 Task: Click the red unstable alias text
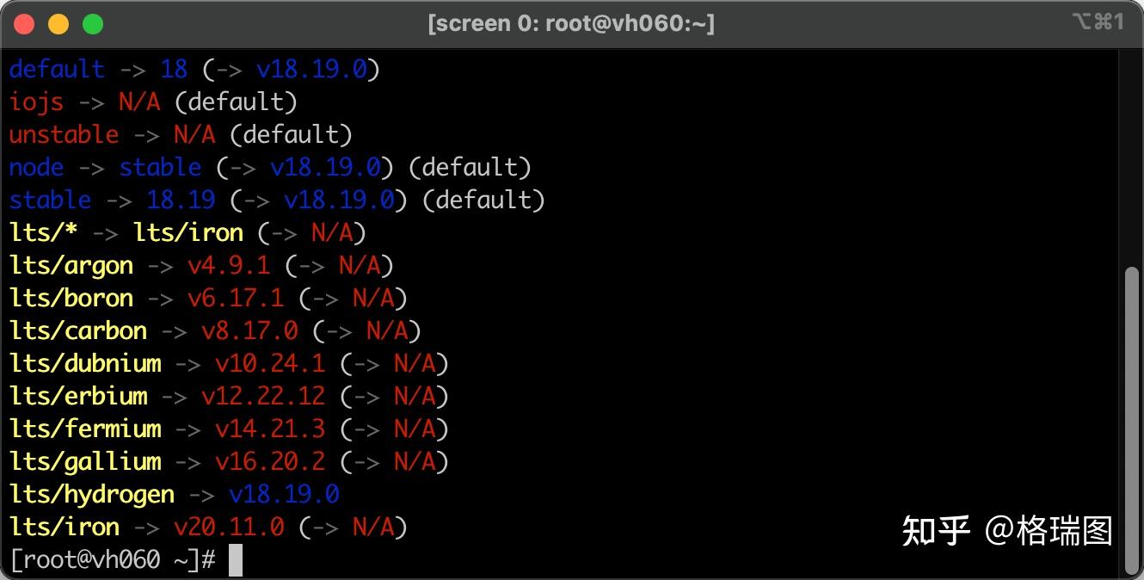[64, 134]
